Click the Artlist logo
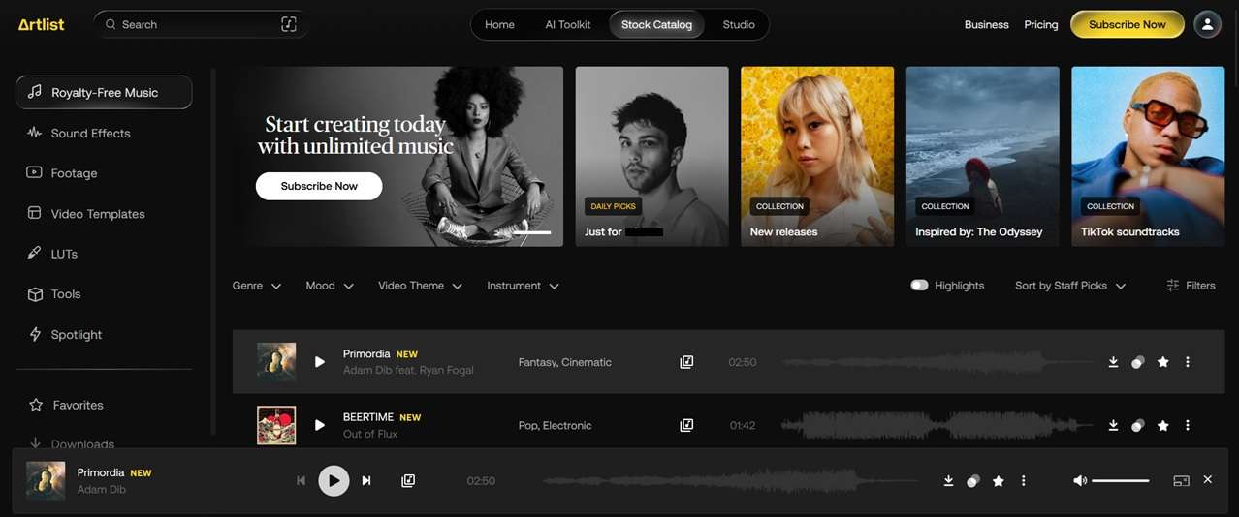This screenshot has height=517, width=1239. pos(42,24)
